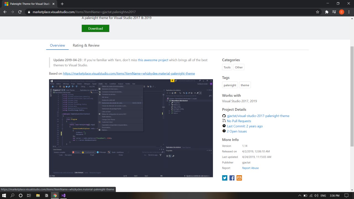354x199 pixels.
Task: Open the Chrome three-dot menu
Action: point(349,12)
